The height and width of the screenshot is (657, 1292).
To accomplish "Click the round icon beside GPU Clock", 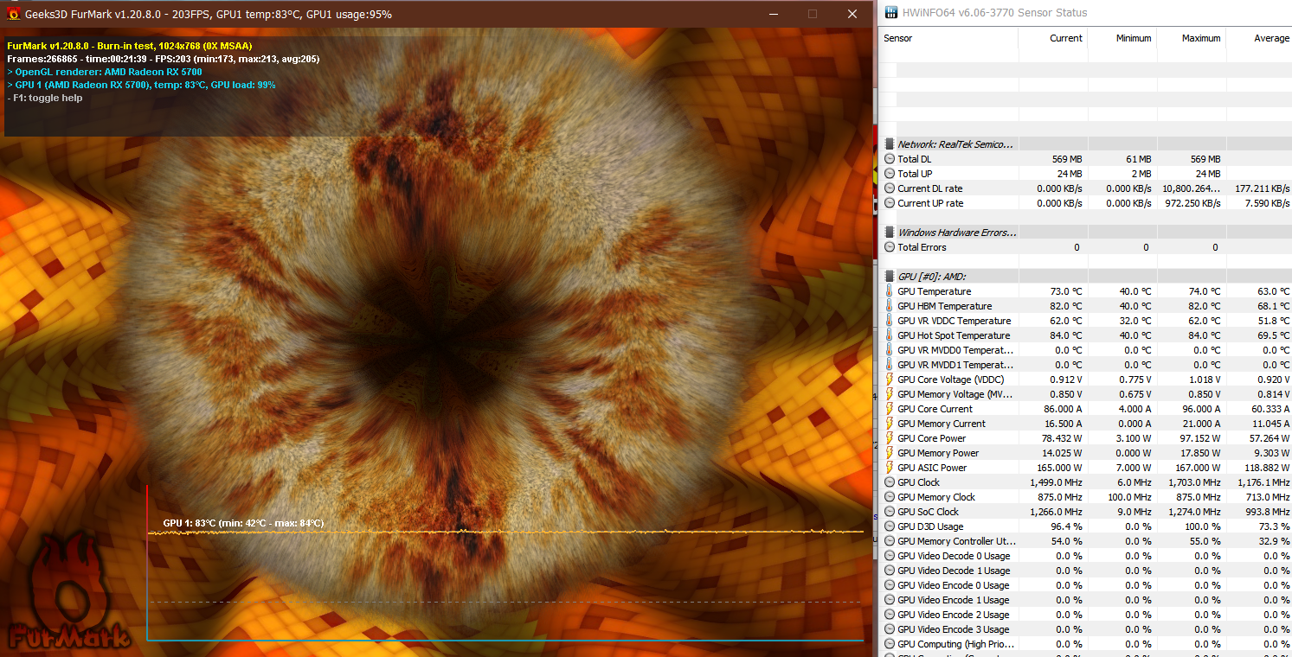I will point(890,482).
